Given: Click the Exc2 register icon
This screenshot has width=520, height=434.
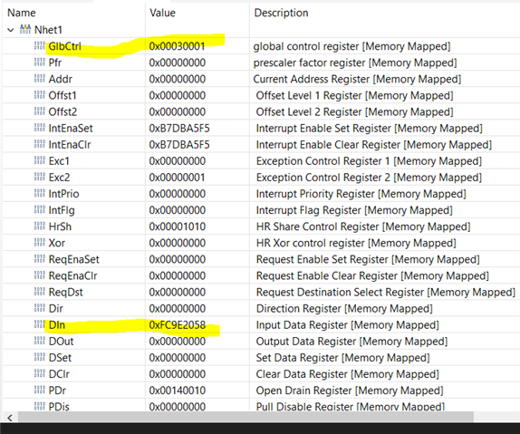Looking at the screenshot, I should click(x=40, y=177).
